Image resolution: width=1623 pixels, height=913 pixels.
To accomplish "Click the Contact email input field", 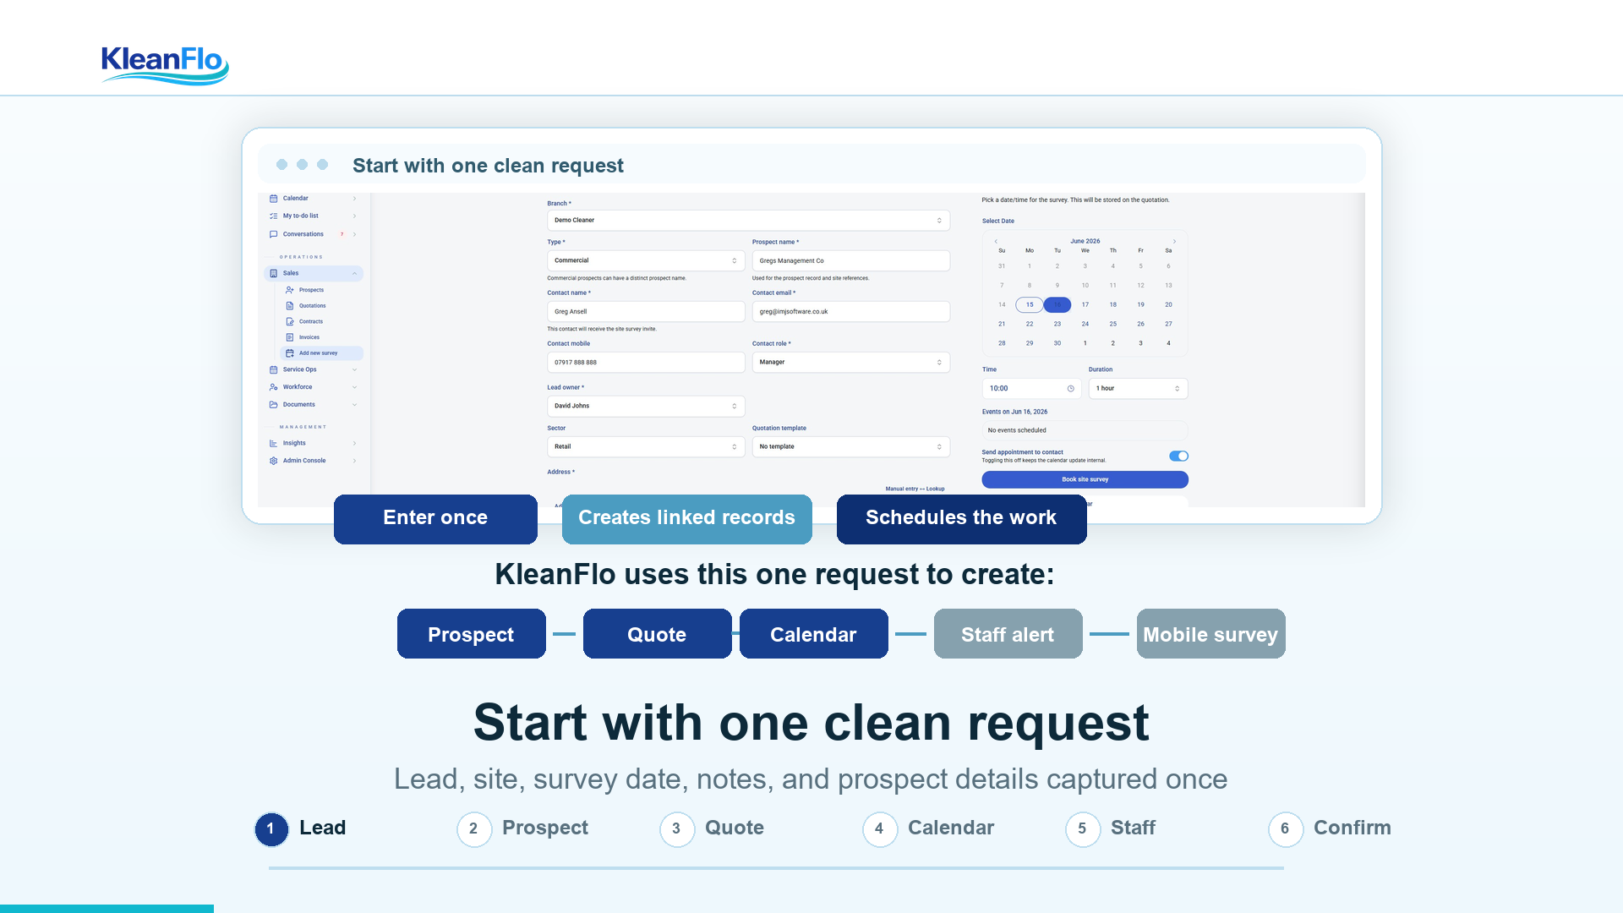I will (851, 312).
